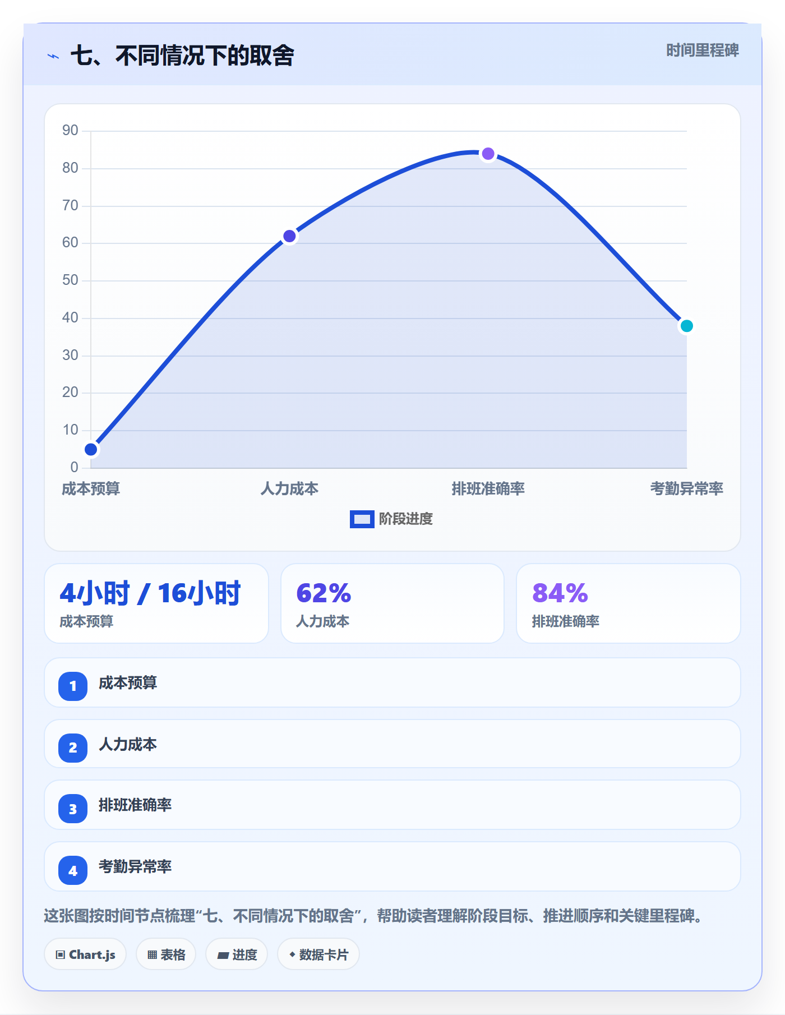This screenshot has width=785, height=1015.
Task: Click the lightning icon beside the section title
Action: 53,56
